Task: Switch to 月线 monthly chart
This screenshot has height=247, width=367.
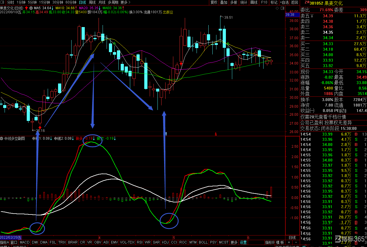Action: [x=102, y=2]
